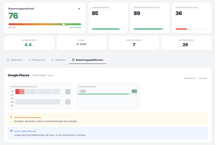
Task: Click the Hervorragend label under score bar
Action: (75, 28)
